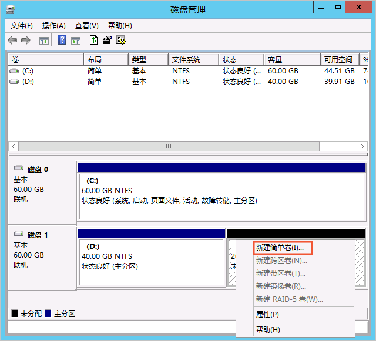Click the Forward arrow in the toolbar
This screenshot has width=376, height=341.
click(25, 40)
